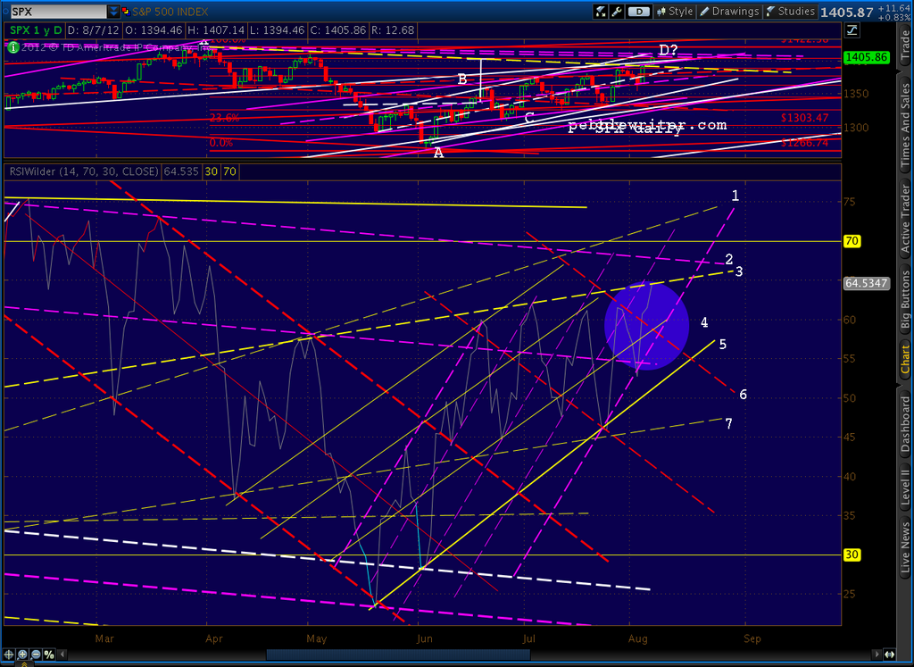Toggle the small circle beside SPX field
This screenshot has height=667, width=914.
tap(6, 11)
